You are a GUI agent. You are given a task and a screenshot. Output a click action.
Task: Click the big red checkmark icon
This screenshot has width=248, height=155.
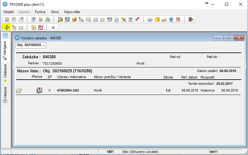click(137, 20)
